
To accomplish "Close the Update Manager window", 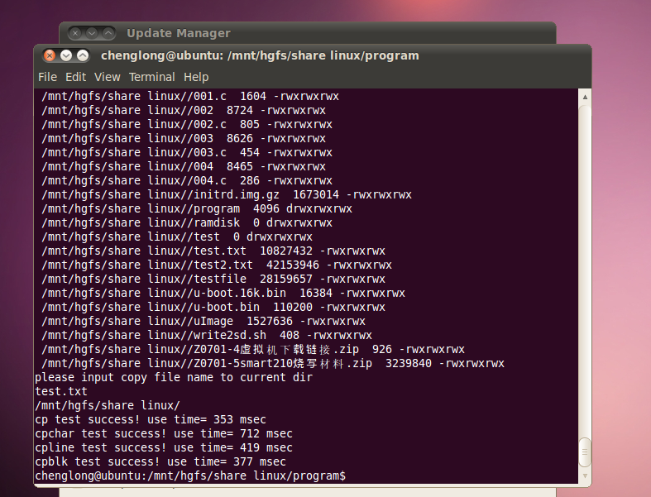I will click(75, 33).
